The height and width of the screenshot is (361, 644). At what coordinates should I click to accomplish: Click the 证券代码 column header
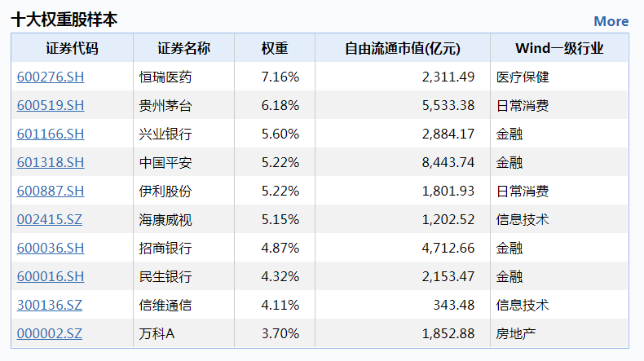[x=73, y=48]
